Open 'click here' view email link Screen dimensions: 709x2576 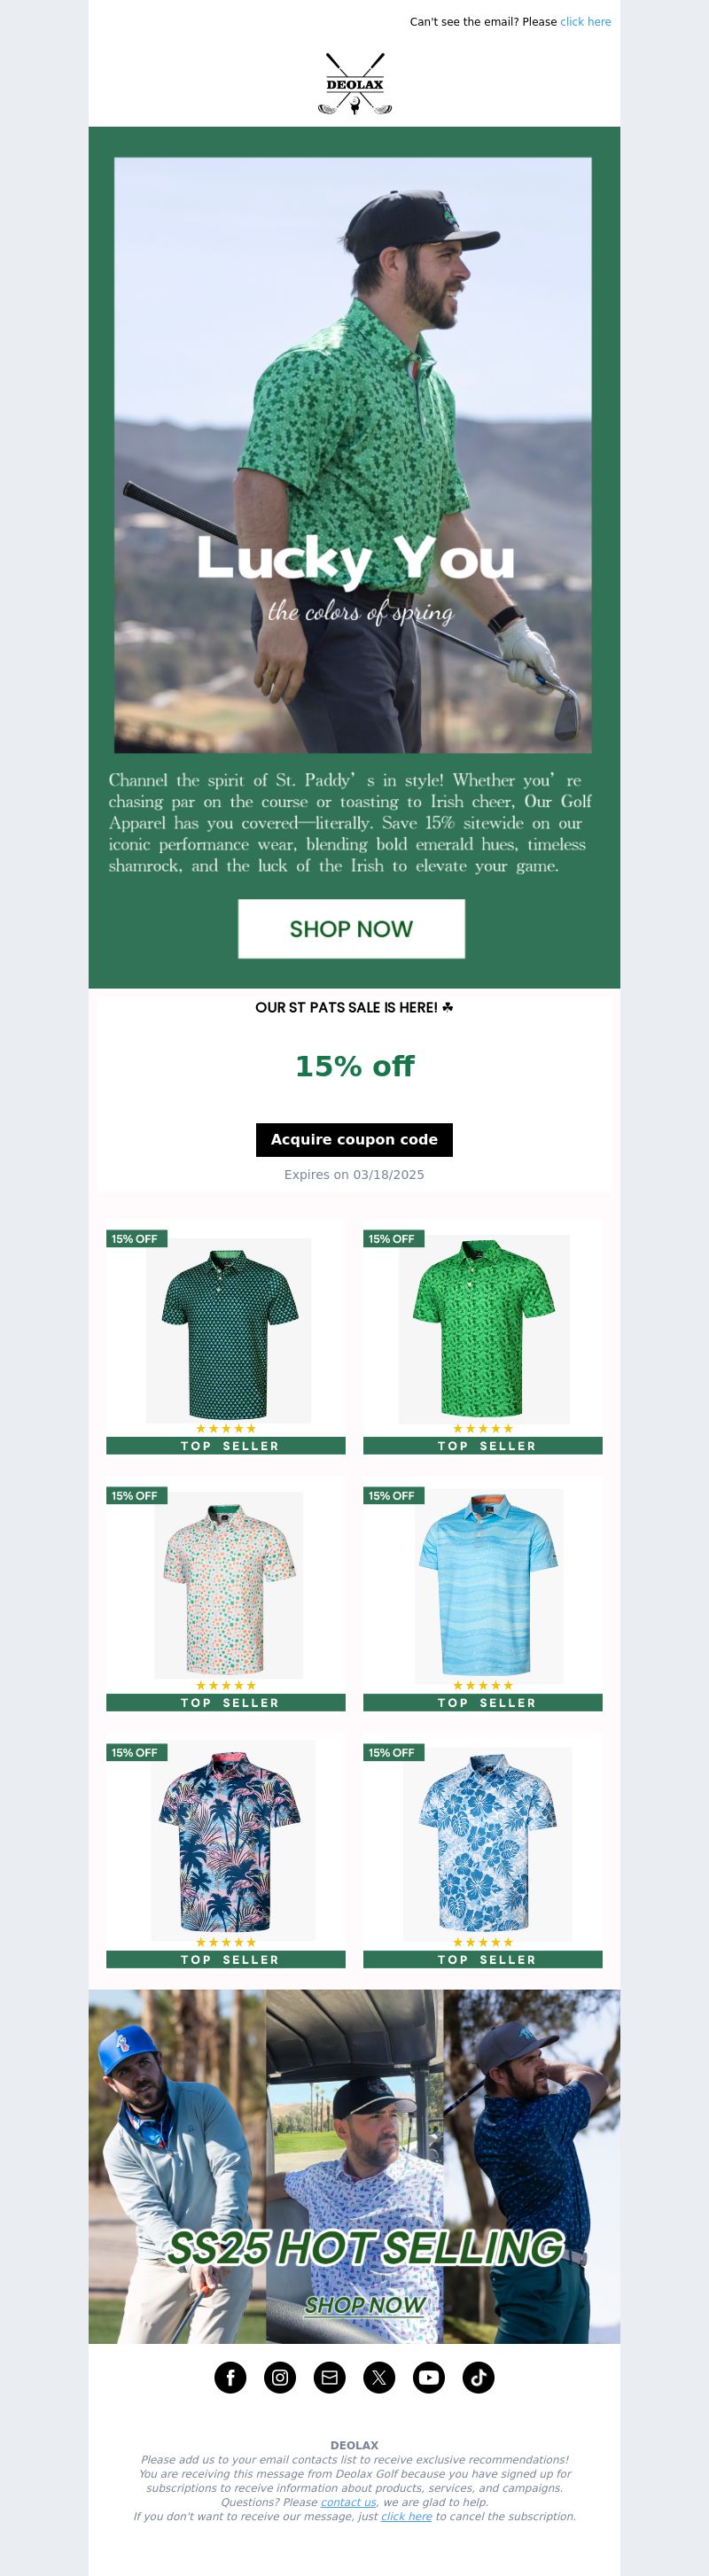click(x=585, y=21)
